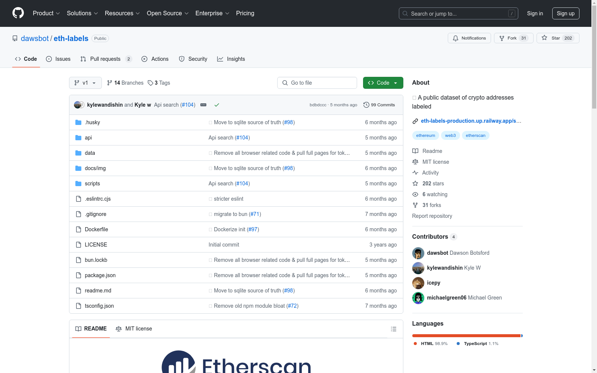The width and height of the screenshot is (597, 373).
Task: Open the Resources dropdown
Action: pyautogui.click(x=122, y=13)
